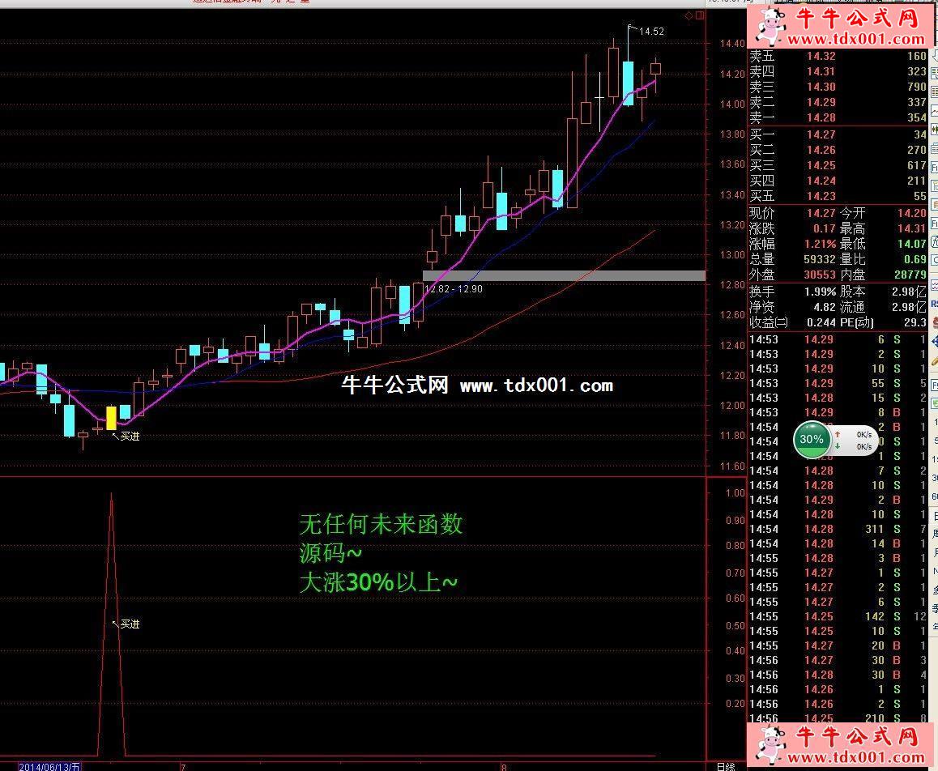Viewport: 938px width, 771px height.
Task: Click the 卖五 ask price 14.32
Action: [821, 56]
